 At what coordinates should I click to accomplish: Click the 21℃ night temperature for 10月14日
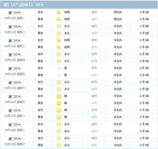point(94,75)
